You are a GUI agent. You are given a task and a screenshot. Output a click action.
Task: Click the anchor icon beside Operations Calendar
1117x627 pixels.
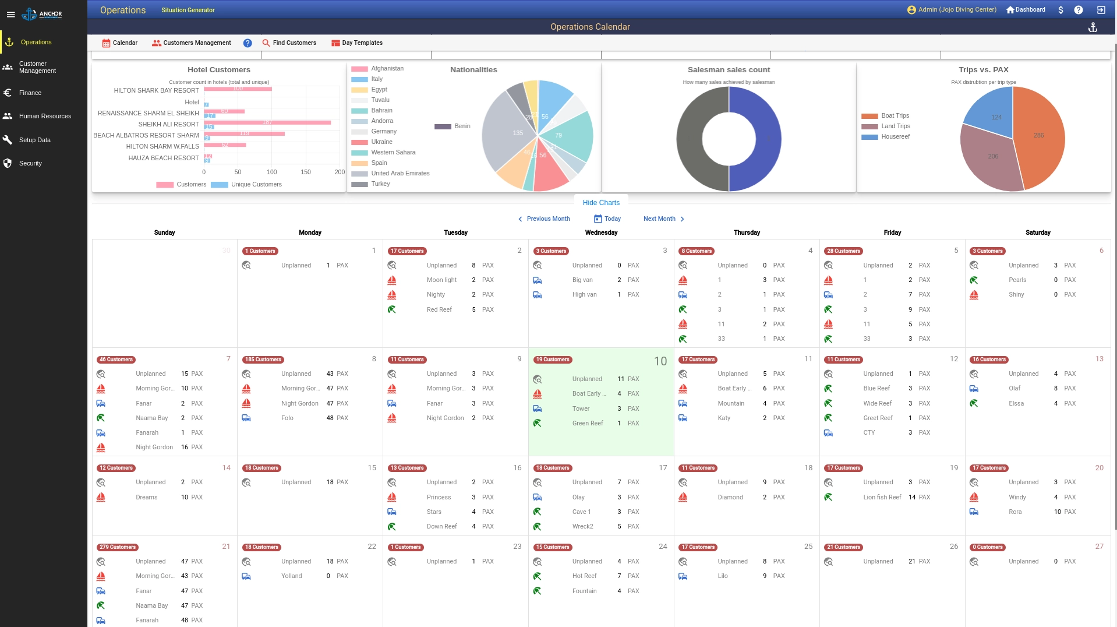[1093, 27]
